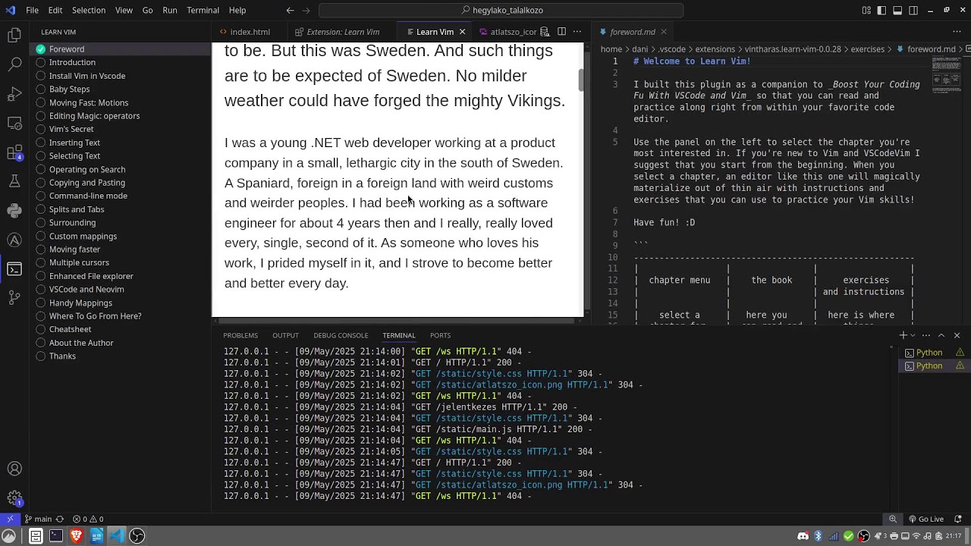This screenshot has width=971, height=546.
Task: Click the status circle beside Cheatsheet
Action: pos(41,329)
